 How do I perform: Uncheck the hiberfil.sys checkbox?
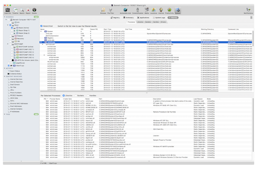[9, 65]
